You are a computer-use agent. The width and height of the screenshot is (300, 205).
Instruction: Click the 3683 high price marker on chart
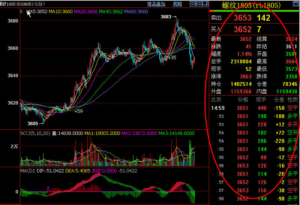(166, 17)
